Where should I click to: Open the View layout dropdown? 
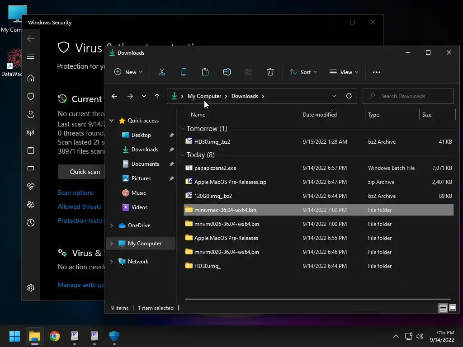coord(344,72)
